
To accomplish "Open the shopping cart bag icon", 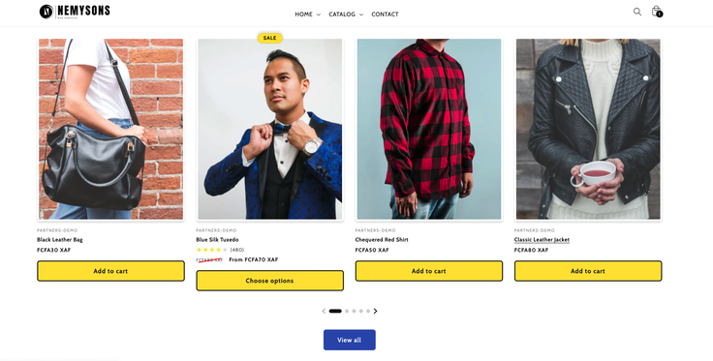I will tap(657, 12).
